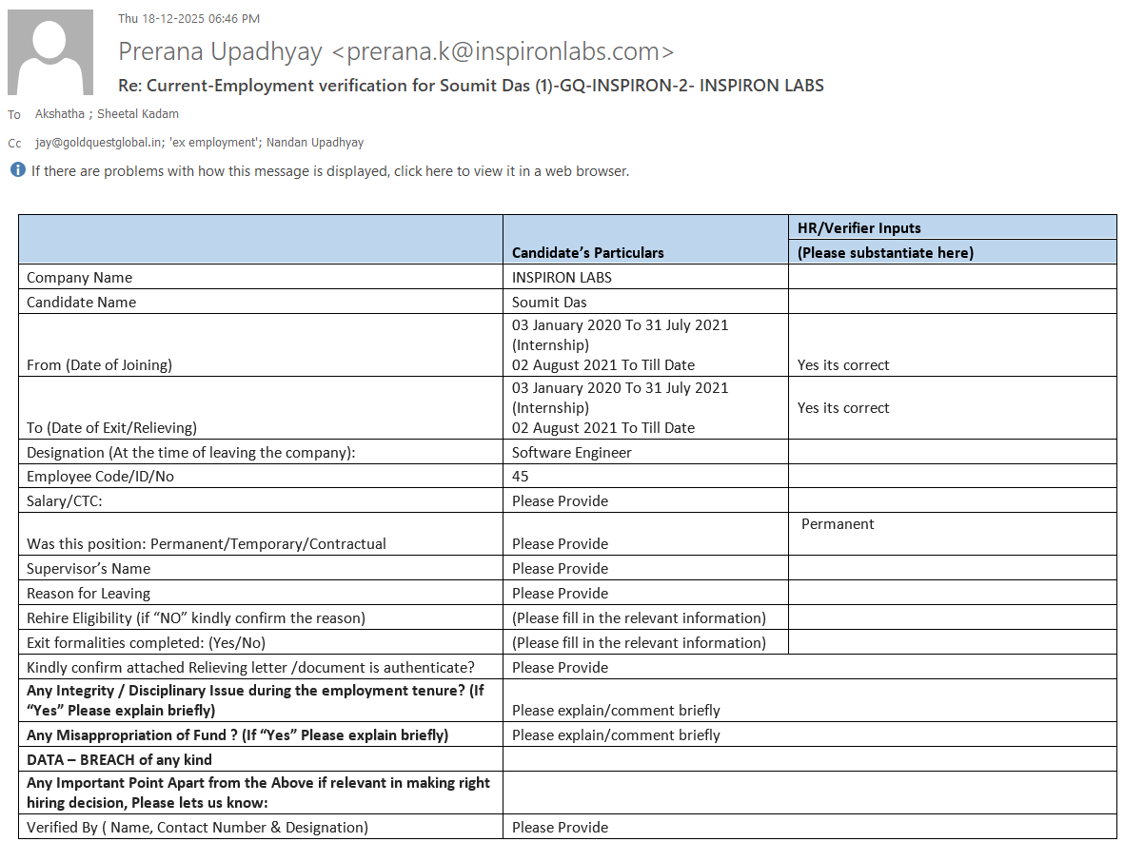
Task: Click the empty verifier cell for Salary/CTC
Action: [x=952, y=500]
